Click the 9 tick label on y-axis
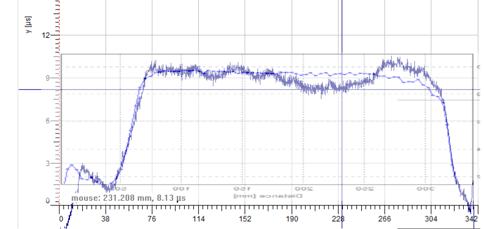Screen dimensions: 484x229 pyautogui.click(x=47, y=78)
